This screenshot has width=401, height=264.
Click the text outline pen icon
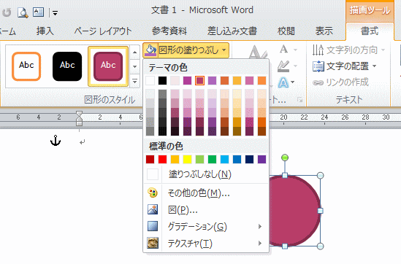point(283,66)
